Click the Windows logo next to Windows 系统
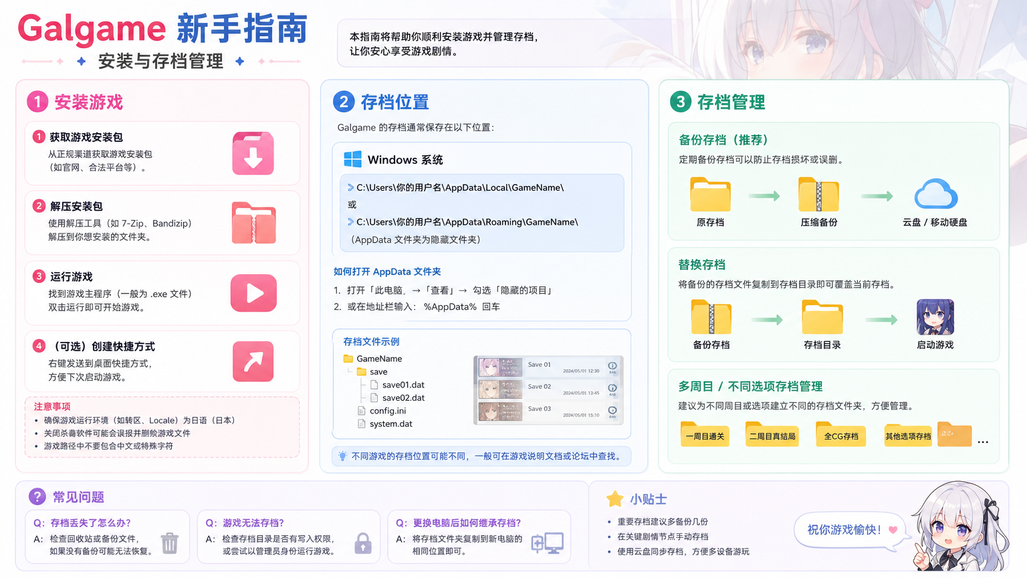Screen dimensions: 1027x578 (x=352, y=159)
